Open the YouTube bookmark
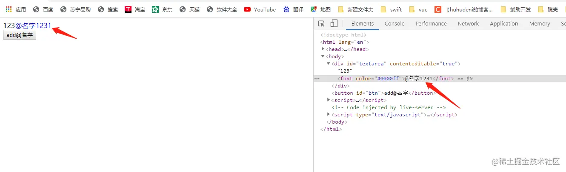The image size is (566, 172). [x=260, y=9]
